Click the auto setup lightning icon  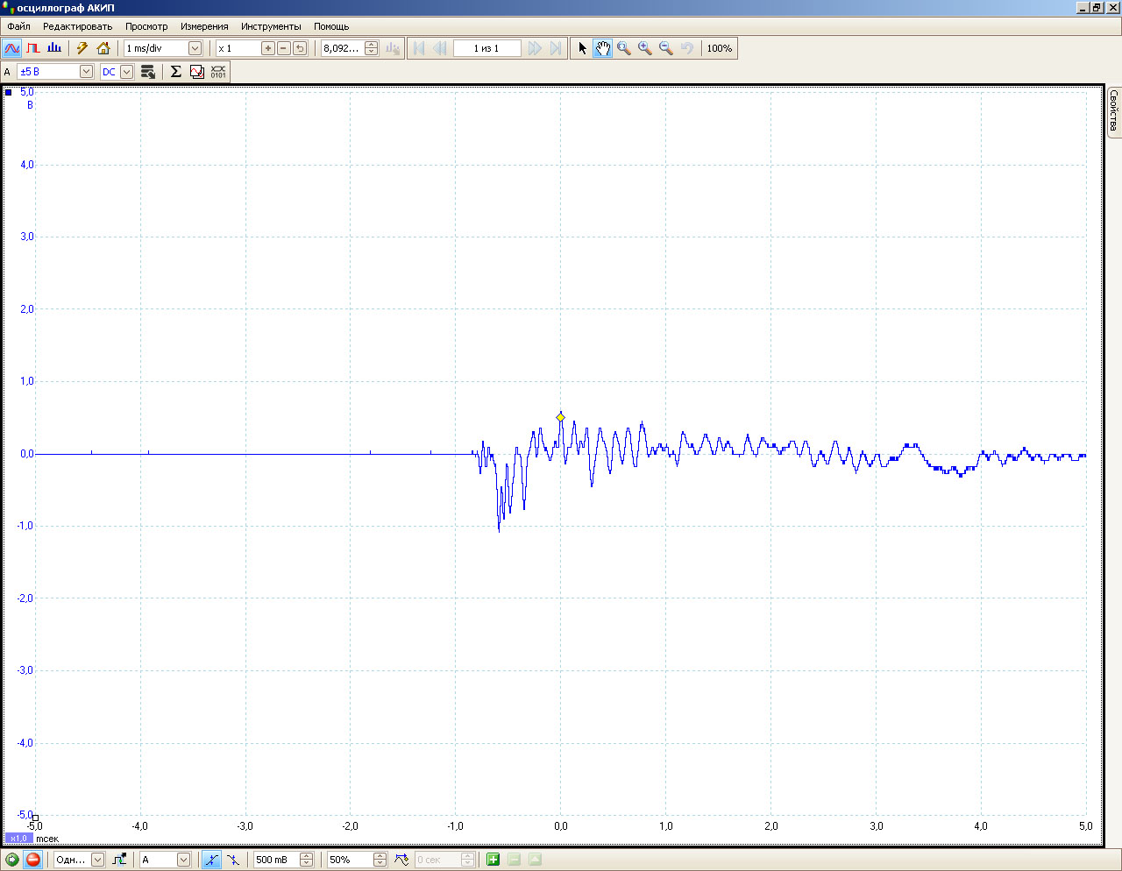point(82,48)
